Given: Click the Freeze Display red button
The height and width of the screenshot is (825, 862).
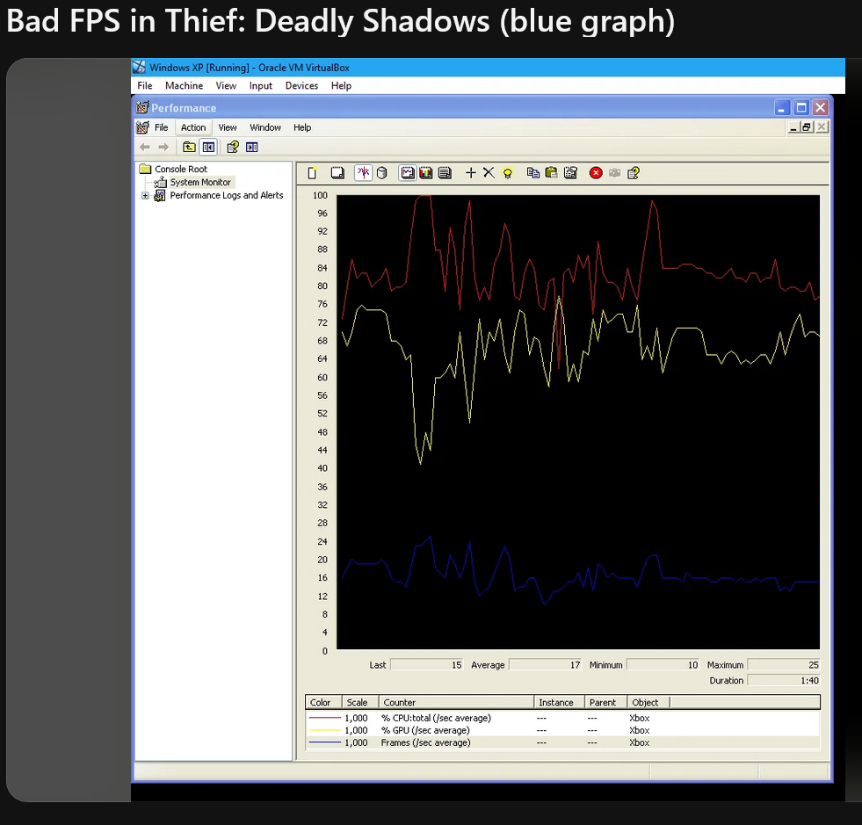Looking at the screenshot, I should 596,173.
